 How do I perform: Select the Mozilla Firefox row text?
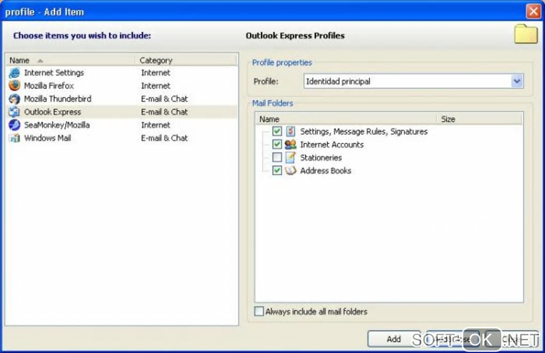(x=49, y=86)
